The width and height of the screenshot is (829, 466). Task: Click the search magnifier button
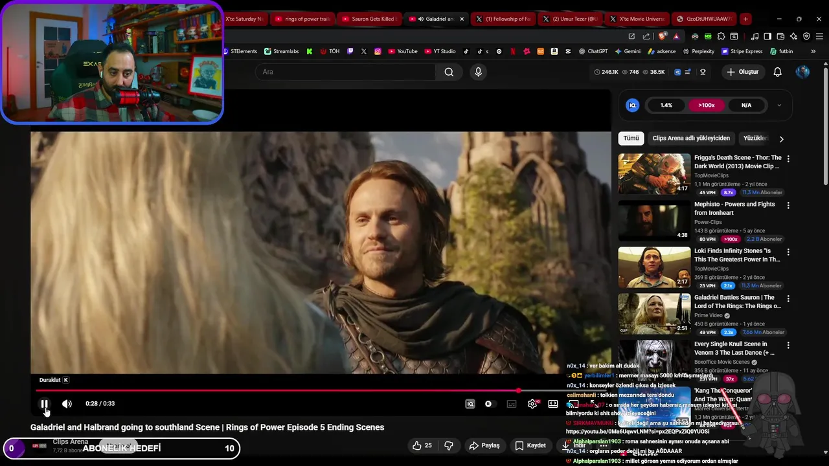(449, 72)
